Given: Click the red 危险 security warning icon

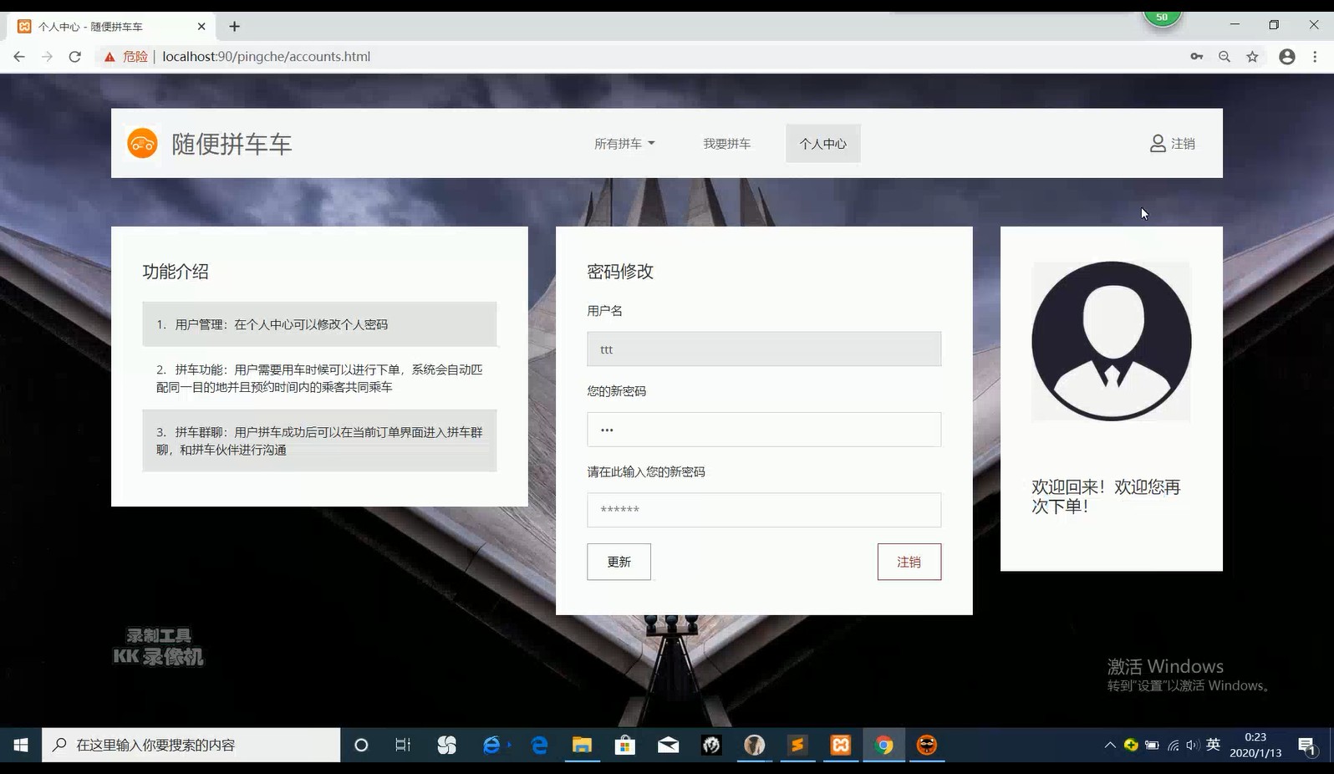Looking at the screenshot, I should tap(109, 57).
